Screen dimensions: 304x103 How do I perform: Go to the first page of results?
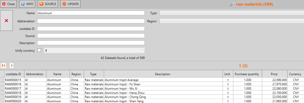tap(4, 66)
